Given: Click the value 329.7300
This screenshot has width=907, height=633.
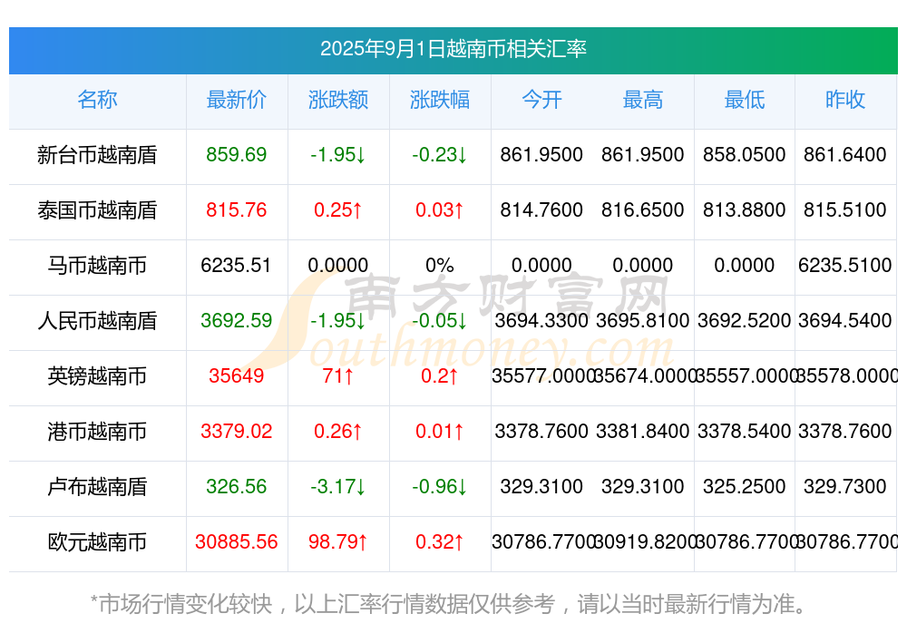Looking at the screenshot, I should [x=845, y=486].
